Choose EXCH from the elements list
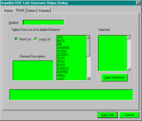This screenshot has height=121, width=142. pyautogui.click(x=72, y=65)
